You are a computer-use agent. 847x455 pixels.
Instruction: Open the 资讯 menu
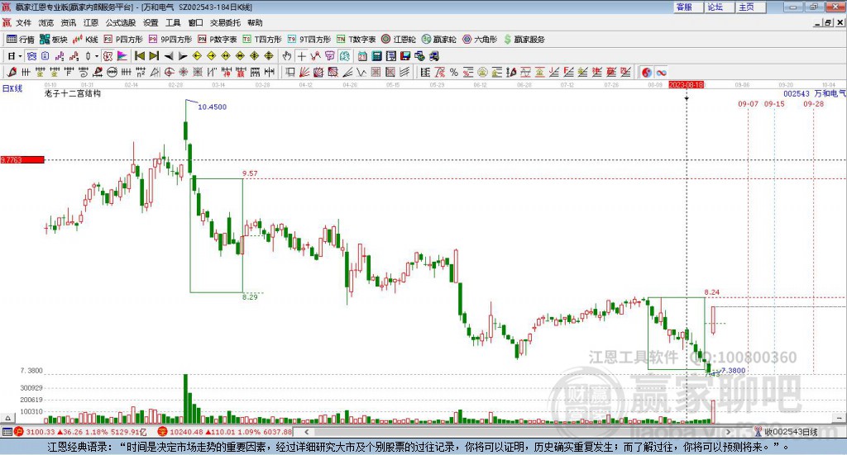click(69, 22)
